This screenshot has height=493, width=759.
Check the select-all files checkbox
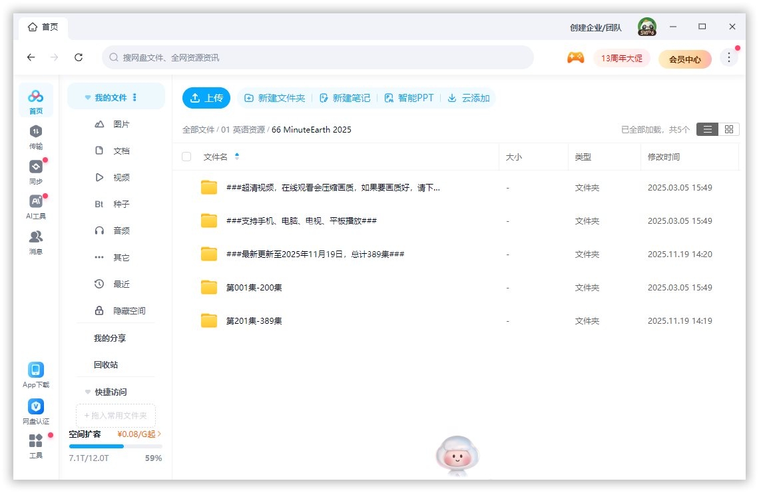[186, 156]
